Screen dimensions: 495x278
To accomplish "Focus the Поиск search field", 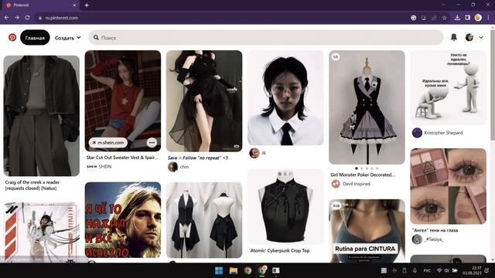I will pos(266,38).
